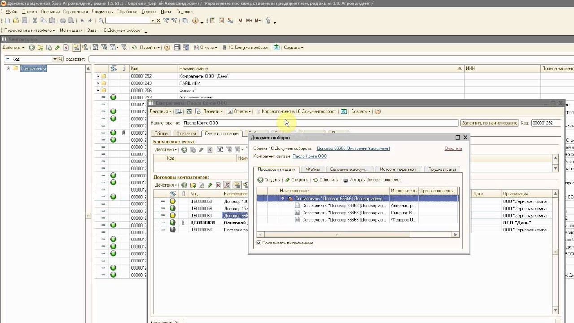Select task row with executor Смирнов В...
The image size is (574, 323).
coord(357,213)
